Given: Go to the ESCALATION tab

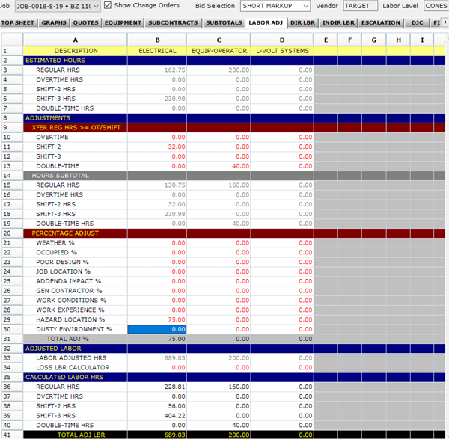Looking at the screenshot, I should point(380,22).
